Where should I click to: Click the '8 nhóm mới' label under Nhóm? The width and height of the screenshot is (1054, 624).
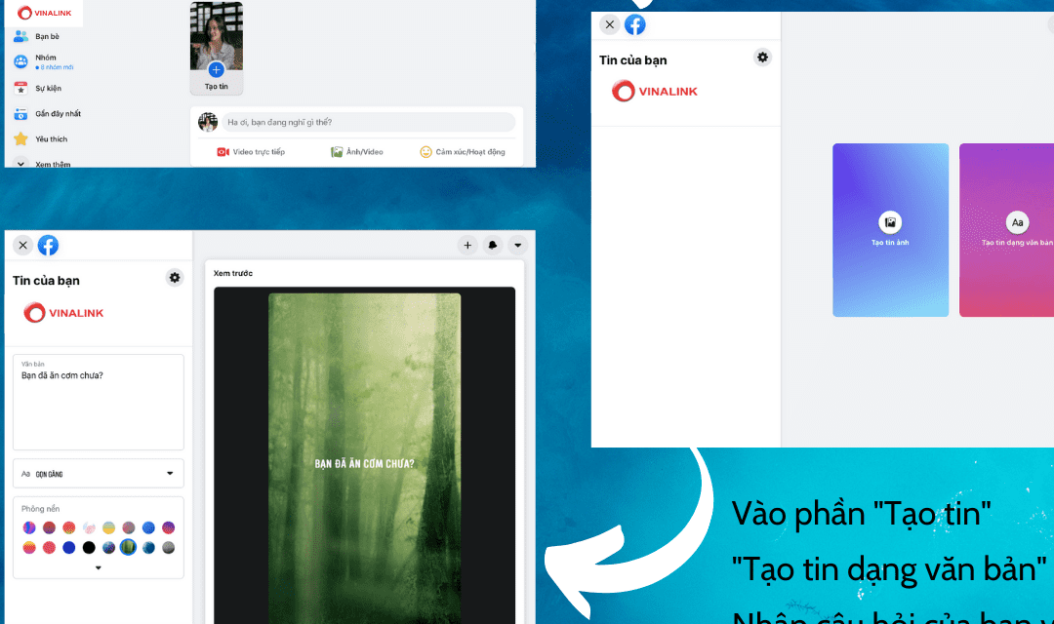[55, 67]
